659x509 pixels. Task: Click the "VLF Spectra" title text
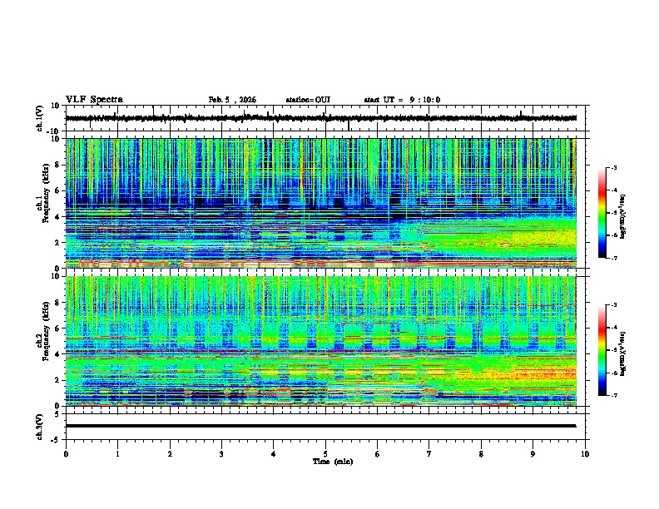(94, 100)
